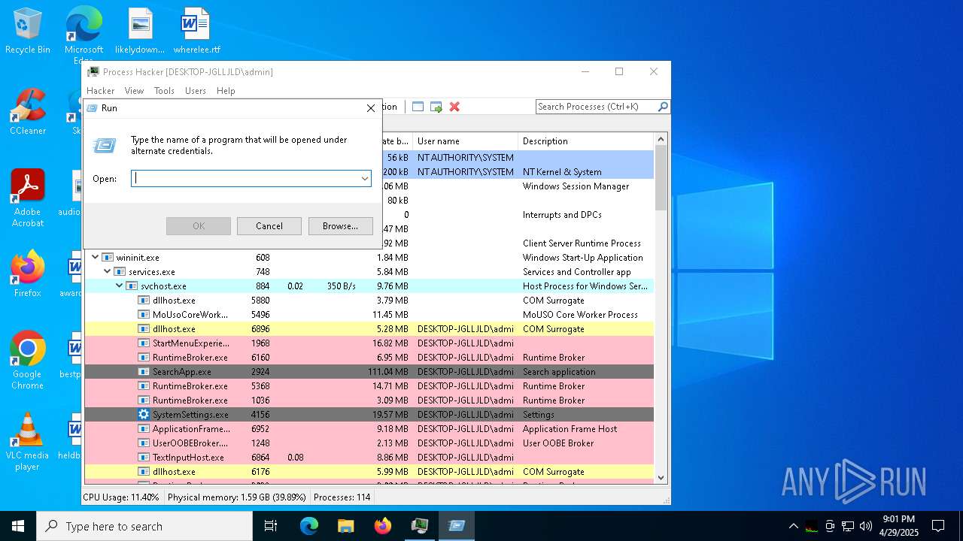Collapse the svchost.exe tree node
The width and height of the screenshot is (963, 541).
(119, 286)
